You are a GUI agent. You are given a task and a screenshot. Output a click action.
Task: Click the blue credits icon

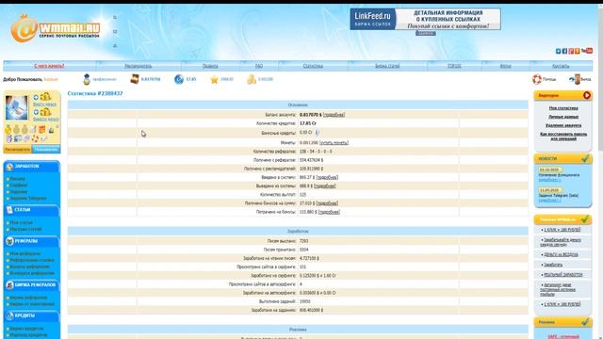179,79
